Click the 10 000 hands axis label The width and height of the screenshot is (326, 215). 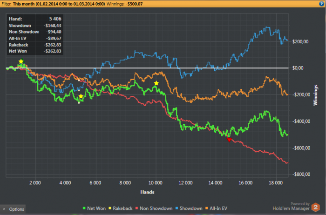[x=155, y=183]
